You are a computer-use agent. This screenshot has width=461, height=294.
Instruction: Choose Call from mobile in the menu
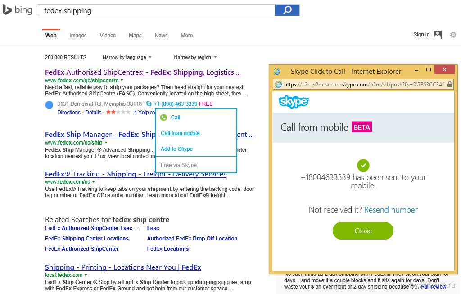pyautogui.click(x=180, y=133)
